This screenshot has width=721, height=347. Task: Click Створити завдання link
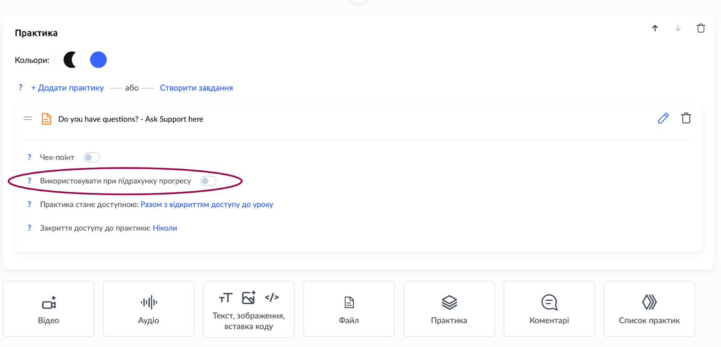click(196, 88)
